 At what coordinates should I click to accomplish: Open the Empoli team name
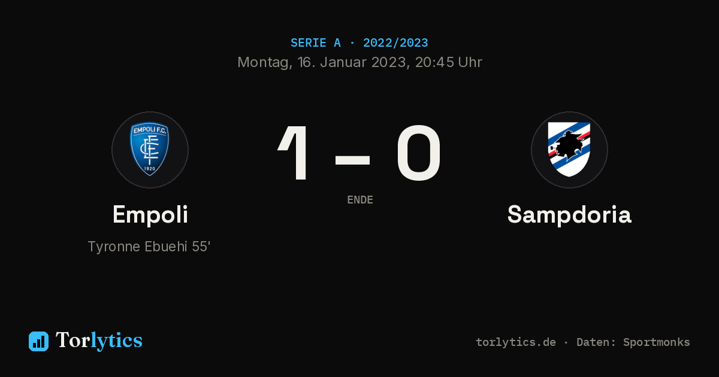(150, 215)
